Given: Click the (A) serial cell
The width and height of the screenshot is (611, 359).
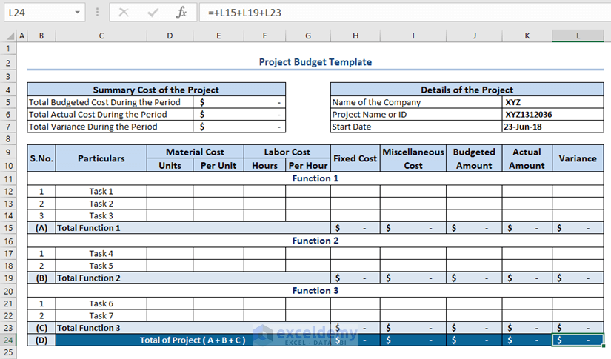Looking at the screenshot, I should click(41, 228).
